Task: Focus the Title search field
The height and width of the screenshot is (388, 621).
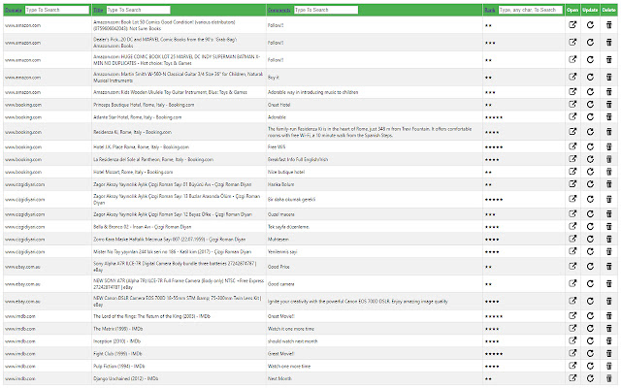Action: [138, 10]
